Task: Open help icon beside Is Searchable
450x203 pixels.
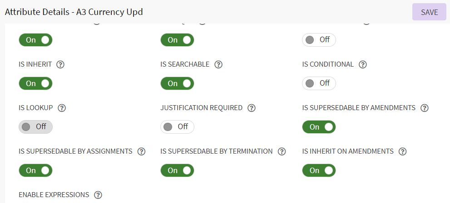Action: [218, 64]
